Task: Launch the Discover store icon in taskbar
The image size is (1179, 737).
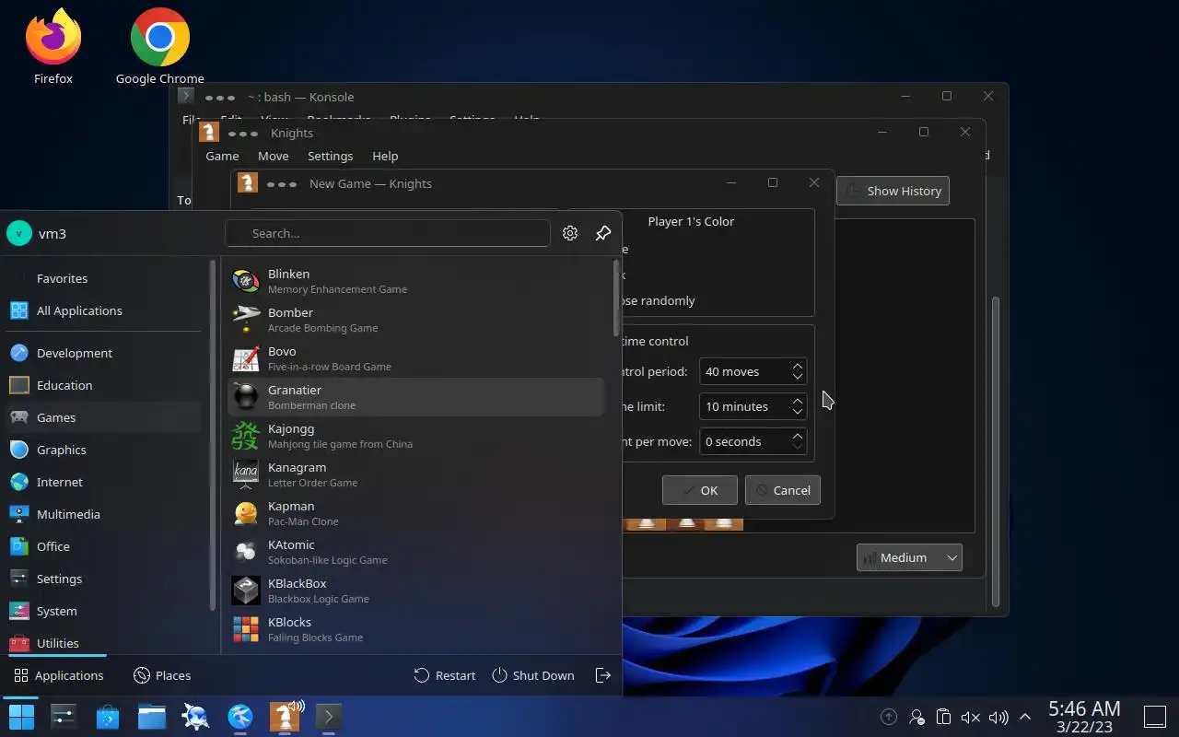Action: (108, 717)
